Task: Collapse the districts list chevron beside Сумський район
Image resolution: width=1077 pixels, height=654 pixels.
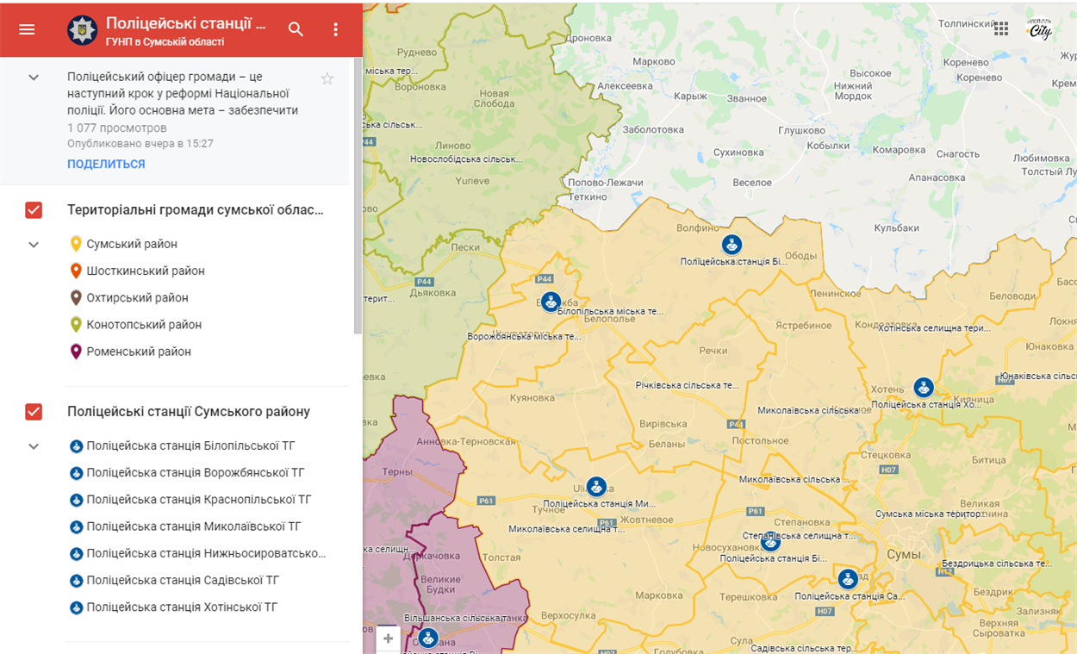Action: tap(34, 245)
